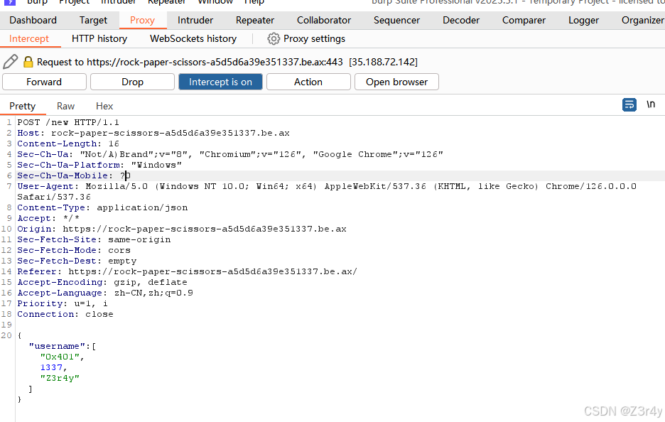665x422 pixels.
Task: Click Sec-Fetch-Mode: cors header
Action: pos(74,250)
